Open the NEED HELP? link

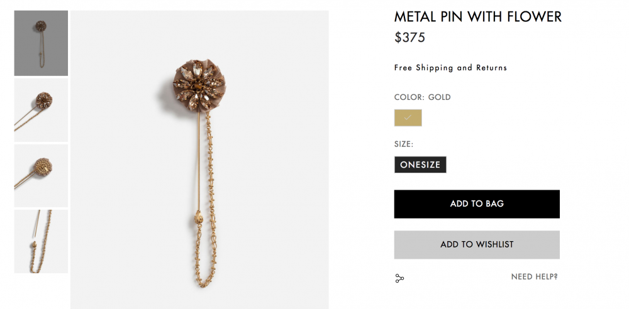[534, 276]
